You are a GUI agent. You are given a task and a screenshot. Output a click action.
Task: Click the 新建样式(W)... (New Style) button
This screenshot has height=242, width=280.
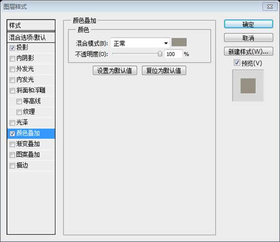click(248, 52)
